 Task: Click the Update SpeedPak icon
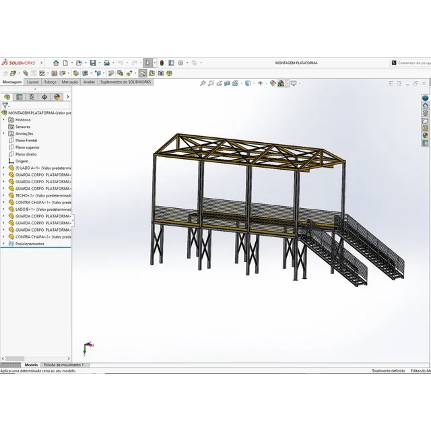point(152,73)
